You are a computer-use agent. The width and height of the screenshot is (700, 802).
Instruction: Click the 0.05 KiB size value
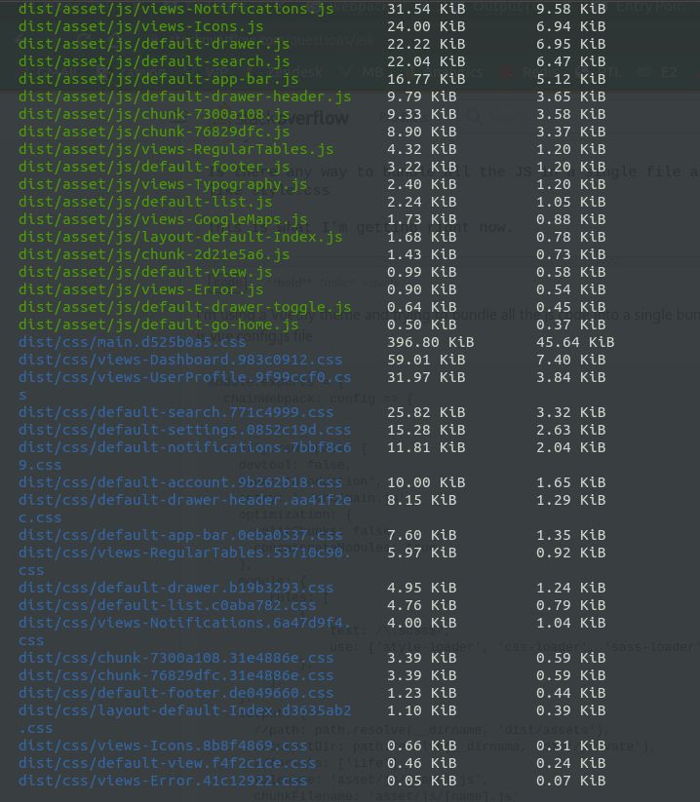[421, 781]
